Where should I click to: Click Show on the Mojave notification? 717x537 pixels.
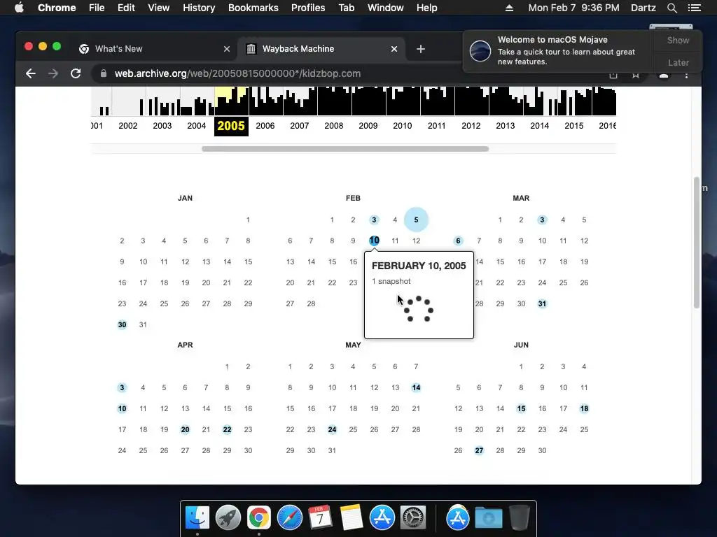pyautogui.click(x=678, y=40)
